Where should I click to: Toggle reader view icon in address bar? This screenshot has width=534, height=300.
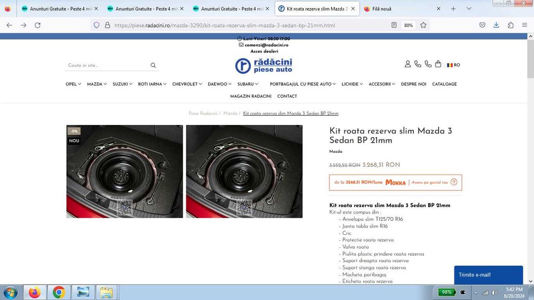(394, 25)
